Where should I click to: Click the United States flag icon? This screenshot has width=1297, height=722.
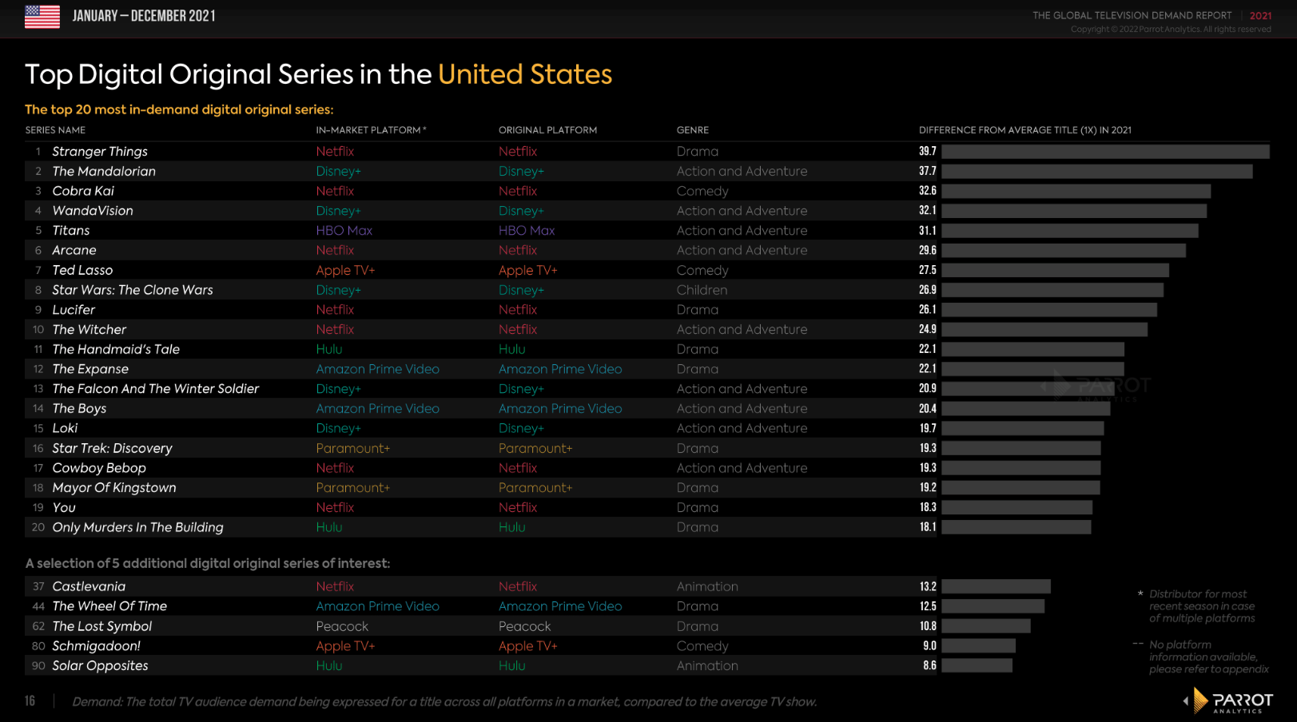[x=42, y=17]
